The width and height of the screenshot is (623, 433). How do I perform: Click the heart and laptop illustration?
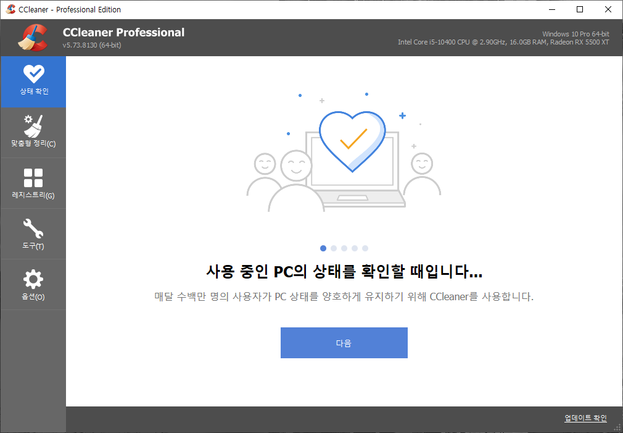(344, 152)
